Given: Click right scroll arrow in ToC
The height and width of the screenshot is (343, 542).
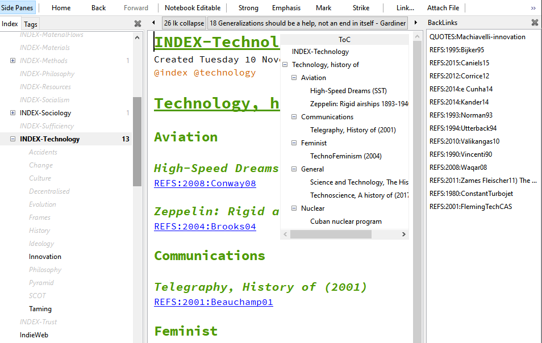Looking at the screenshot, I should click(403, 234).
